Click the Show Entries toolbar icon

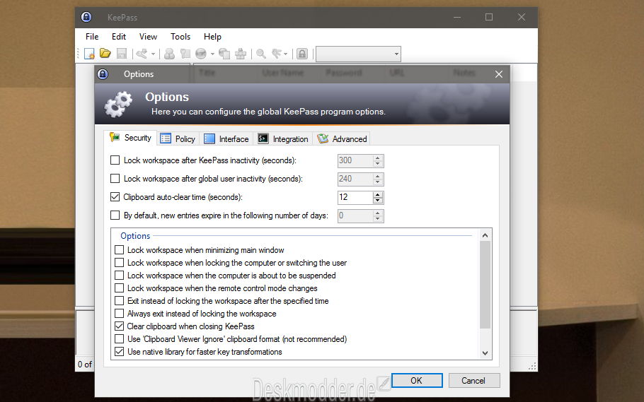[277, 54]
